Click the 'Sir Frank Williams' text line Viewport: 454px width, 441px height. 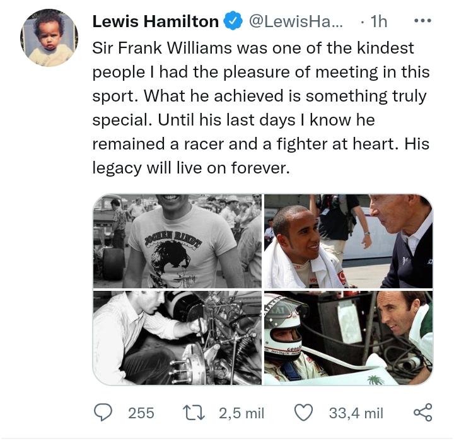(162, 48)
